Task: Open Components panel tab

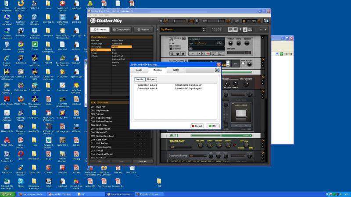Action: 122,29
